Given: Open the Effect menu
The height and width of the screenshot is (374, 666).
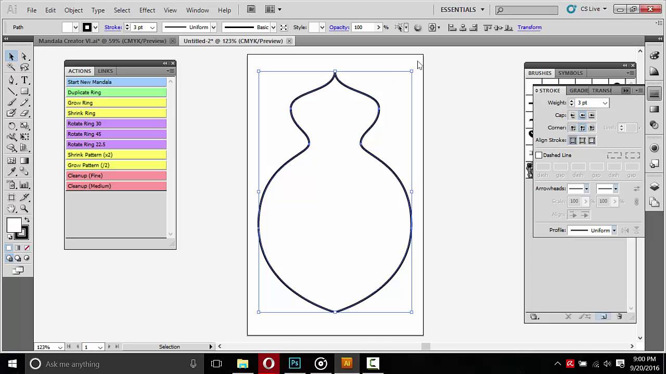Looking at the screenshot, I should [x=147, y=10].
